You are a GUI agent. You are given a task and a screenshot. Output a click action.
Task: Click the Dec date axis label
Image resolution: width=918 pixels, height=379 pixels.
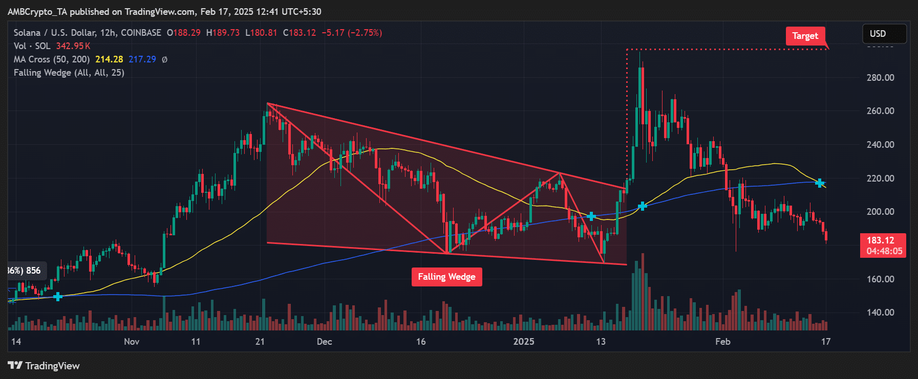tap(324, 342)
